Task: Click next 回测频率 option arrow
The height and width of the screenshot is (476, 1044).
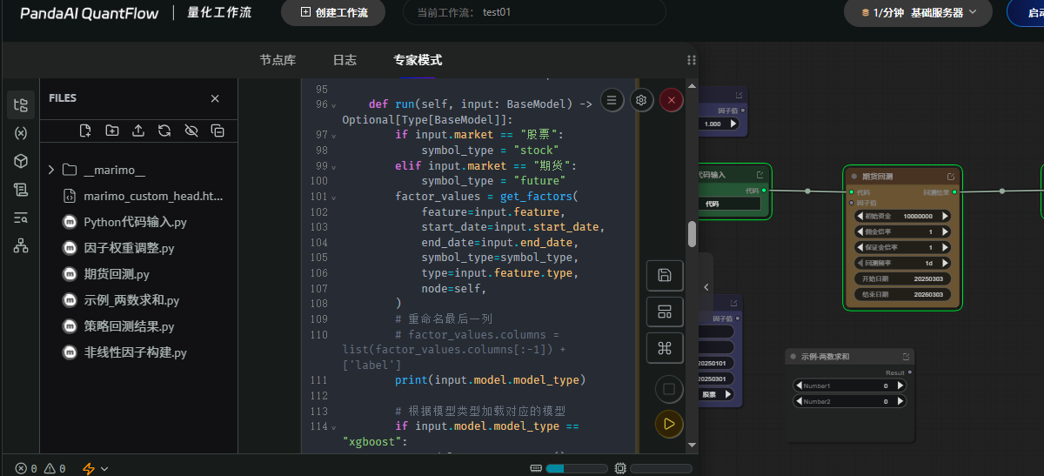Action: [x=945, y=263]
